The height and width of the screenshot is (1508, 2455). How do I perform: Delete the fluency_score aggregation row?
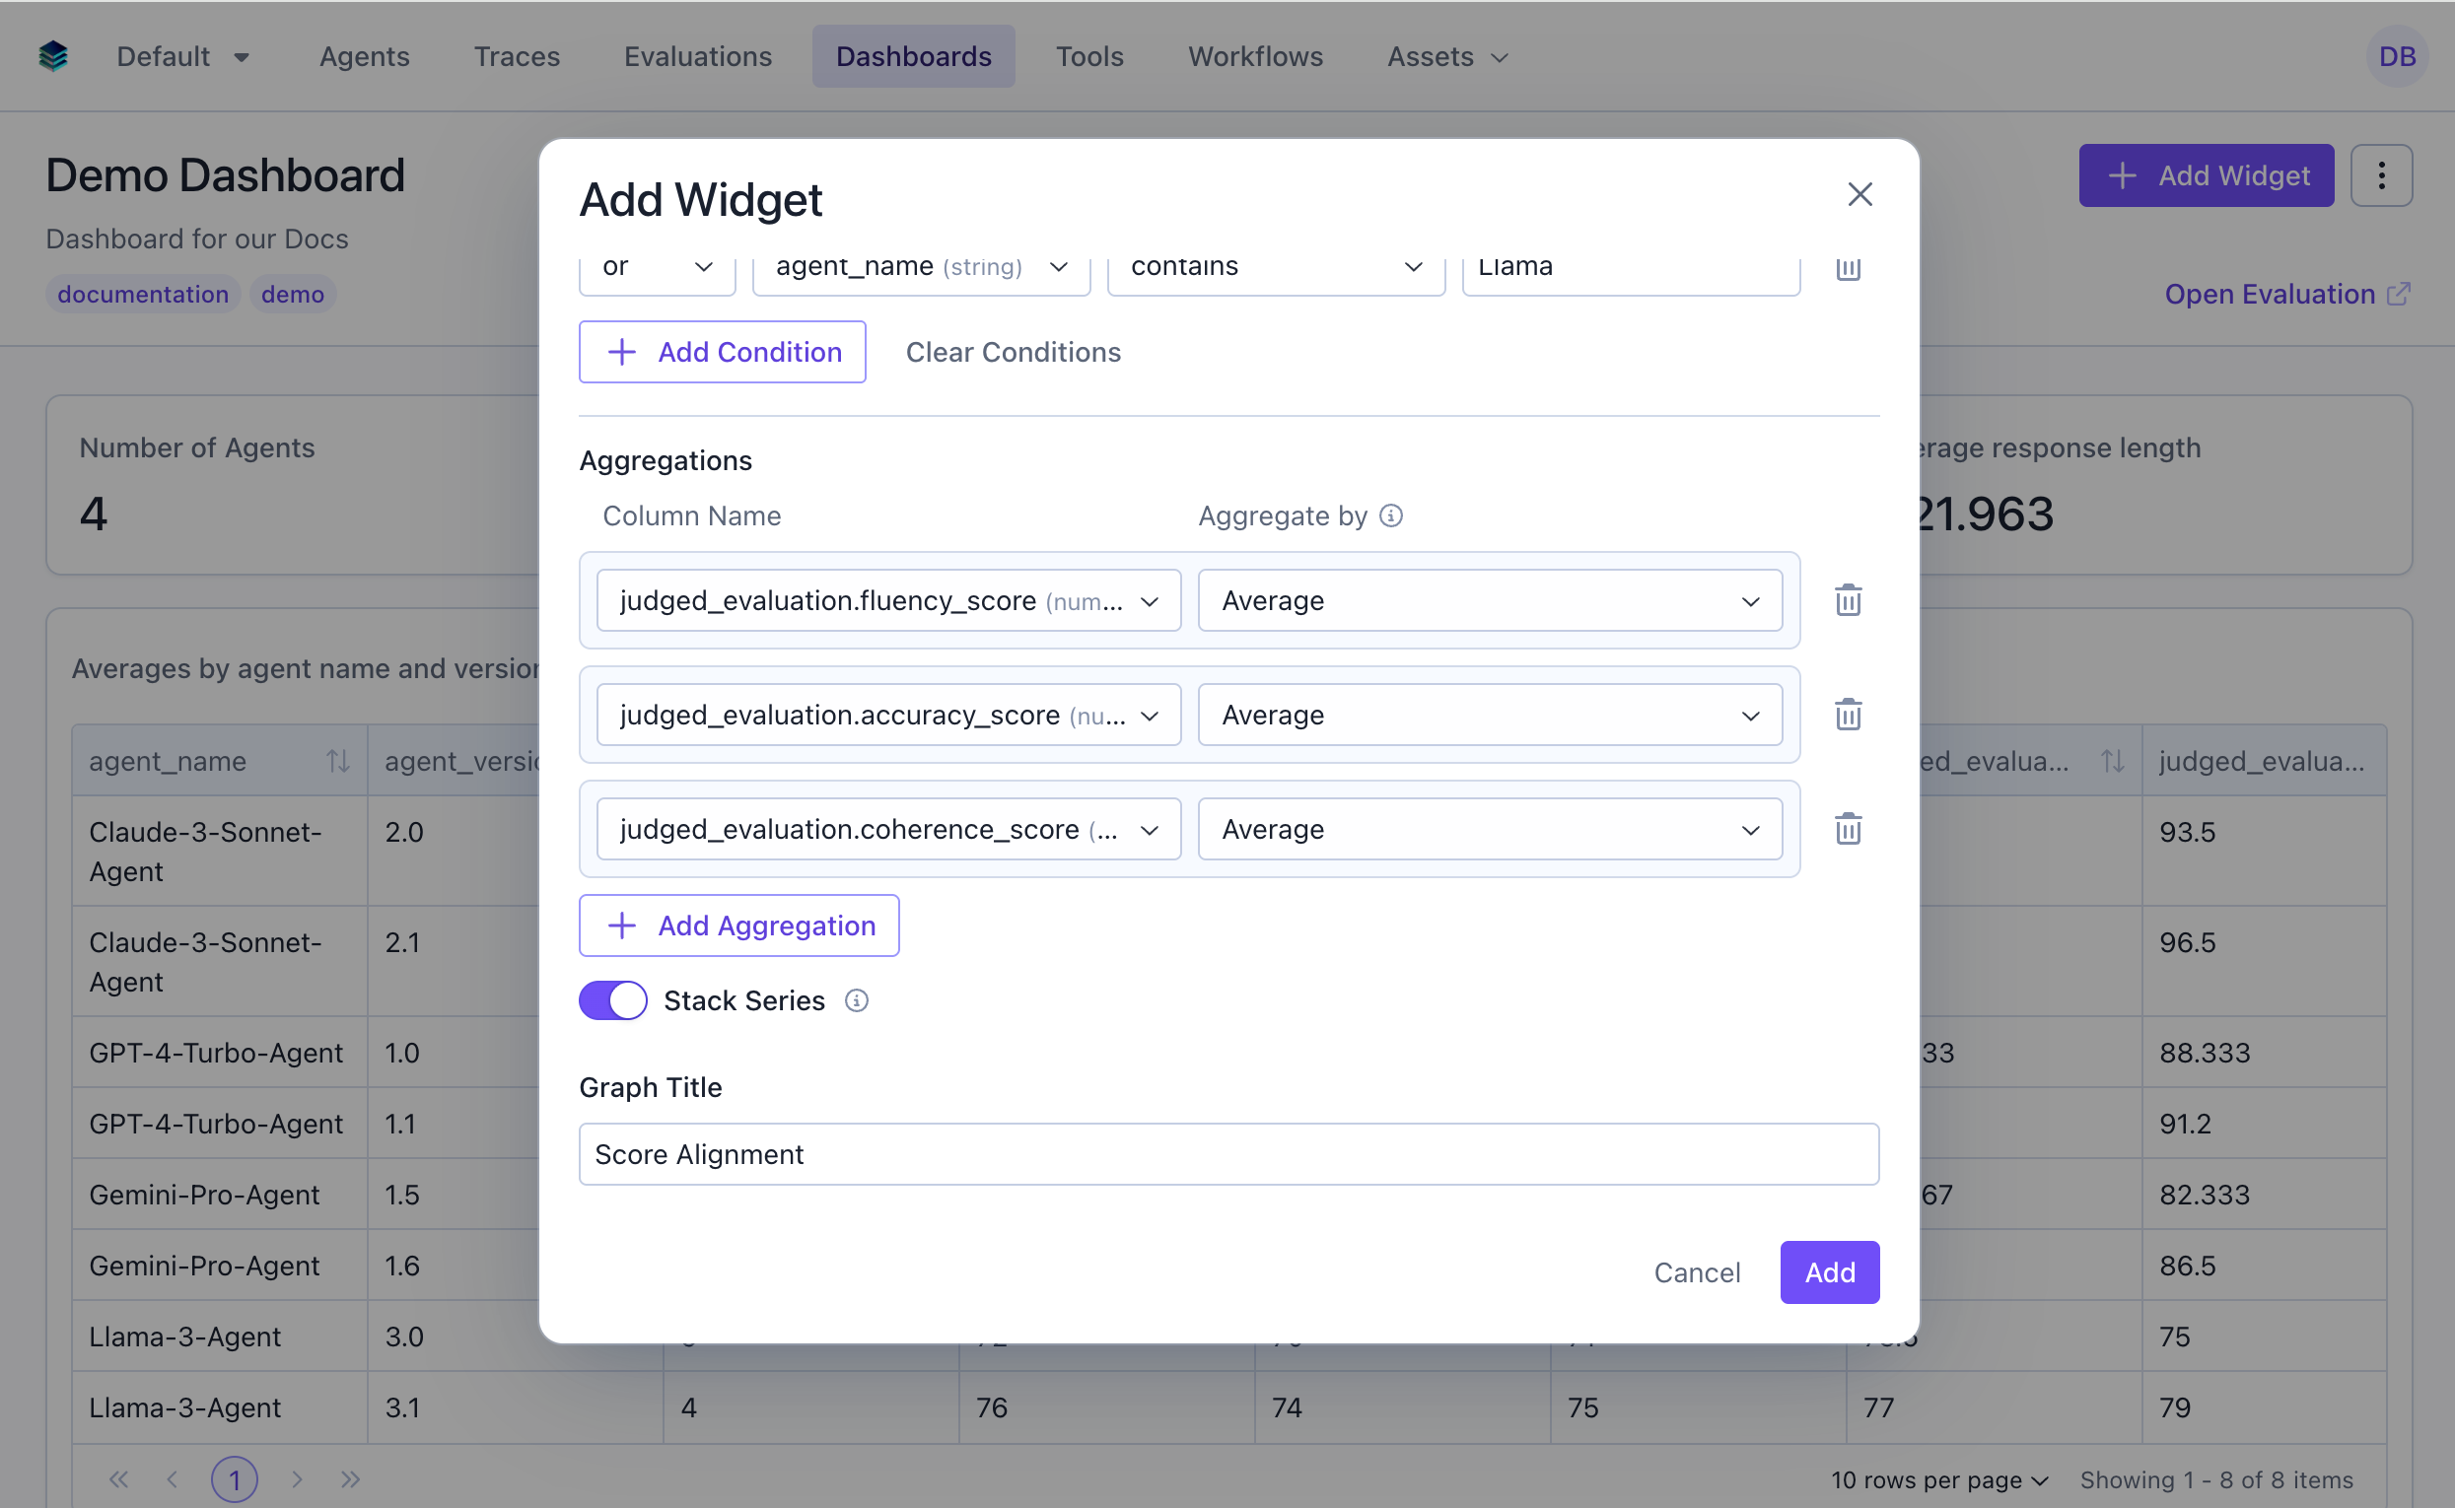click(1847, 599)
